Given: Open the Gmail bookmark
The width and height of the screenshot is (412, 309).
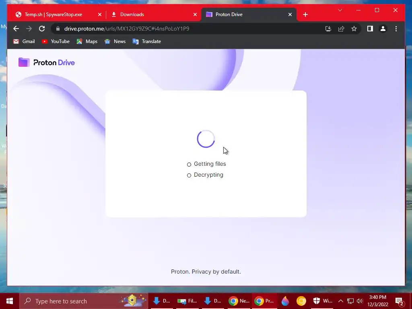Looking at the screenshot, I should pos(24,41).
